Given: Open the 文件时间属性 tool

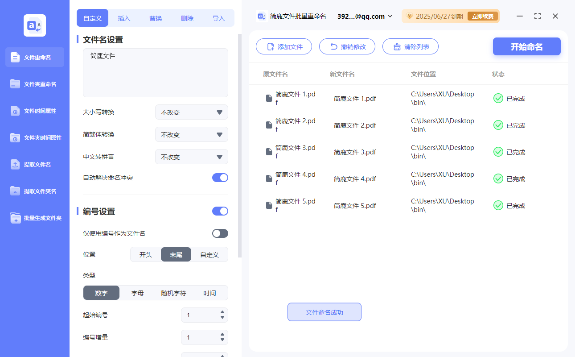Looking at the screenshot, I should (34, 111).
